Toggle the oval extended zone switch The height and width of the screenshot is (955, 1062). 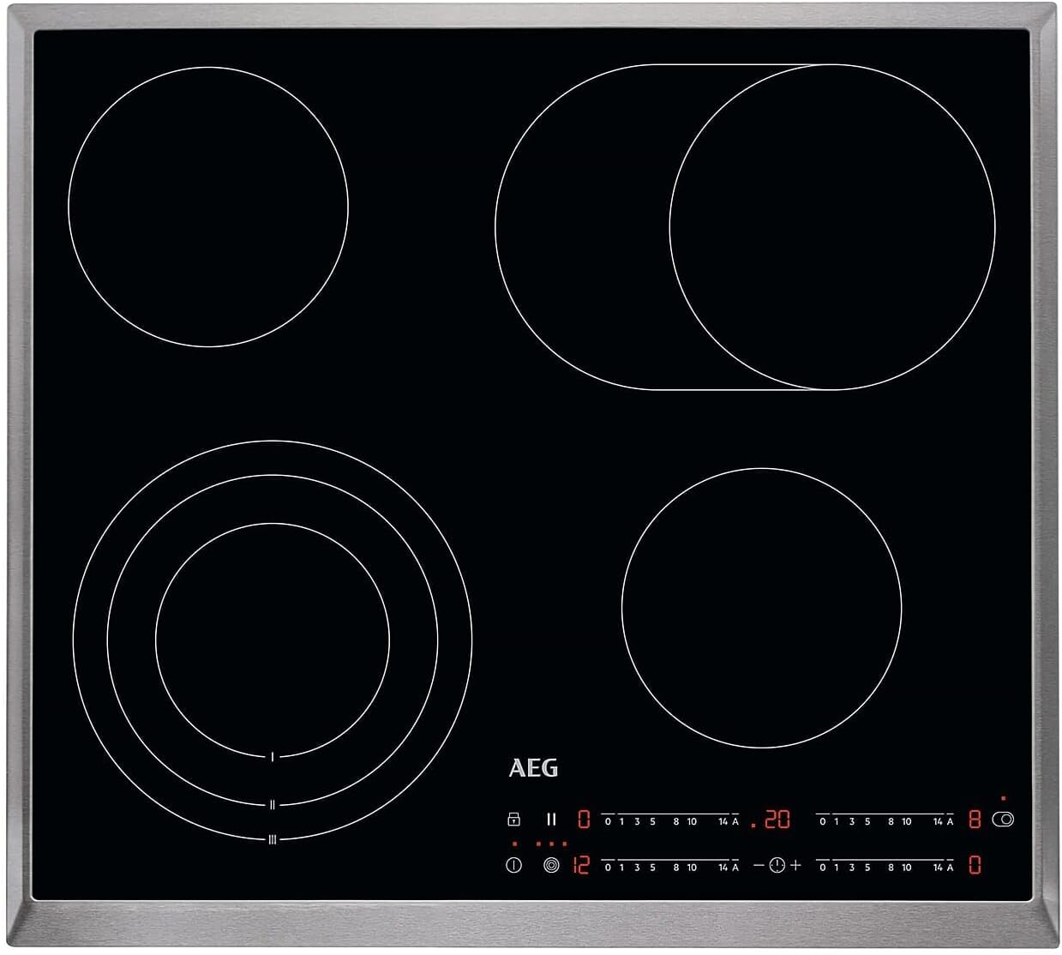[x=1003, y=820]
